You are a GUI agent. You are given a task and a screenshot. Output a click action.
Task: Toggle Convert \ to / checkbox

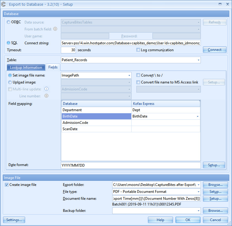point(138,75)
